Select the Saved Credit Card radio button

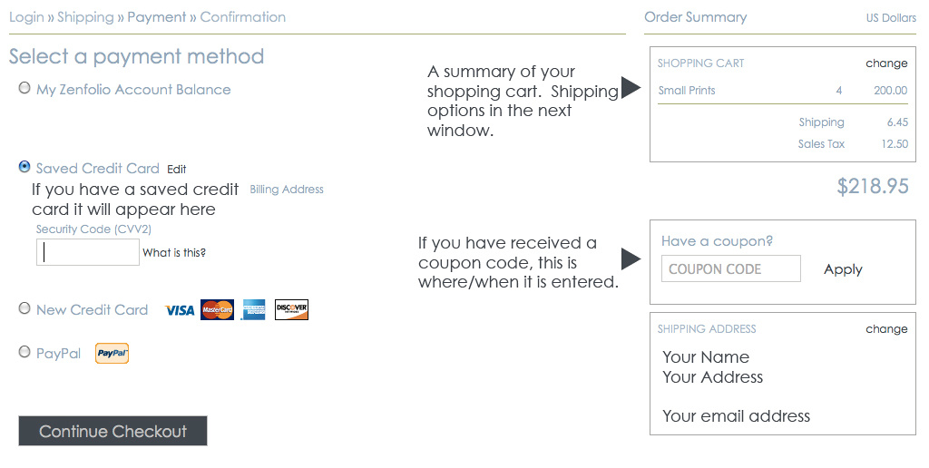[x=24, y=167]
